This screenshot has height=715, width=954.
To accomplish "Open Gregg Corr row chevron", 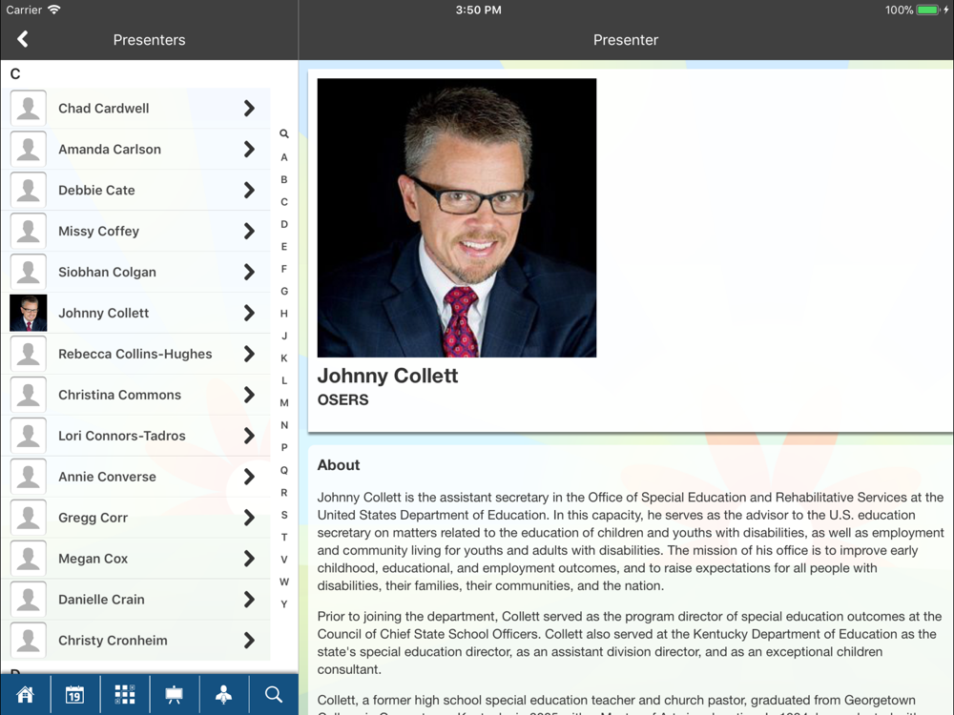I will point(249,518).
